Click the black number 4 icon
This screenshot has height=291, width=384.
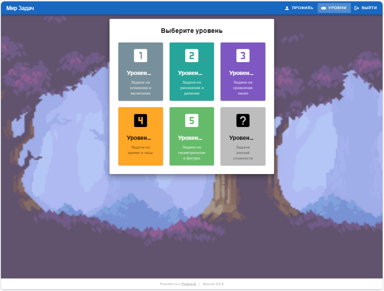(141, 121)
